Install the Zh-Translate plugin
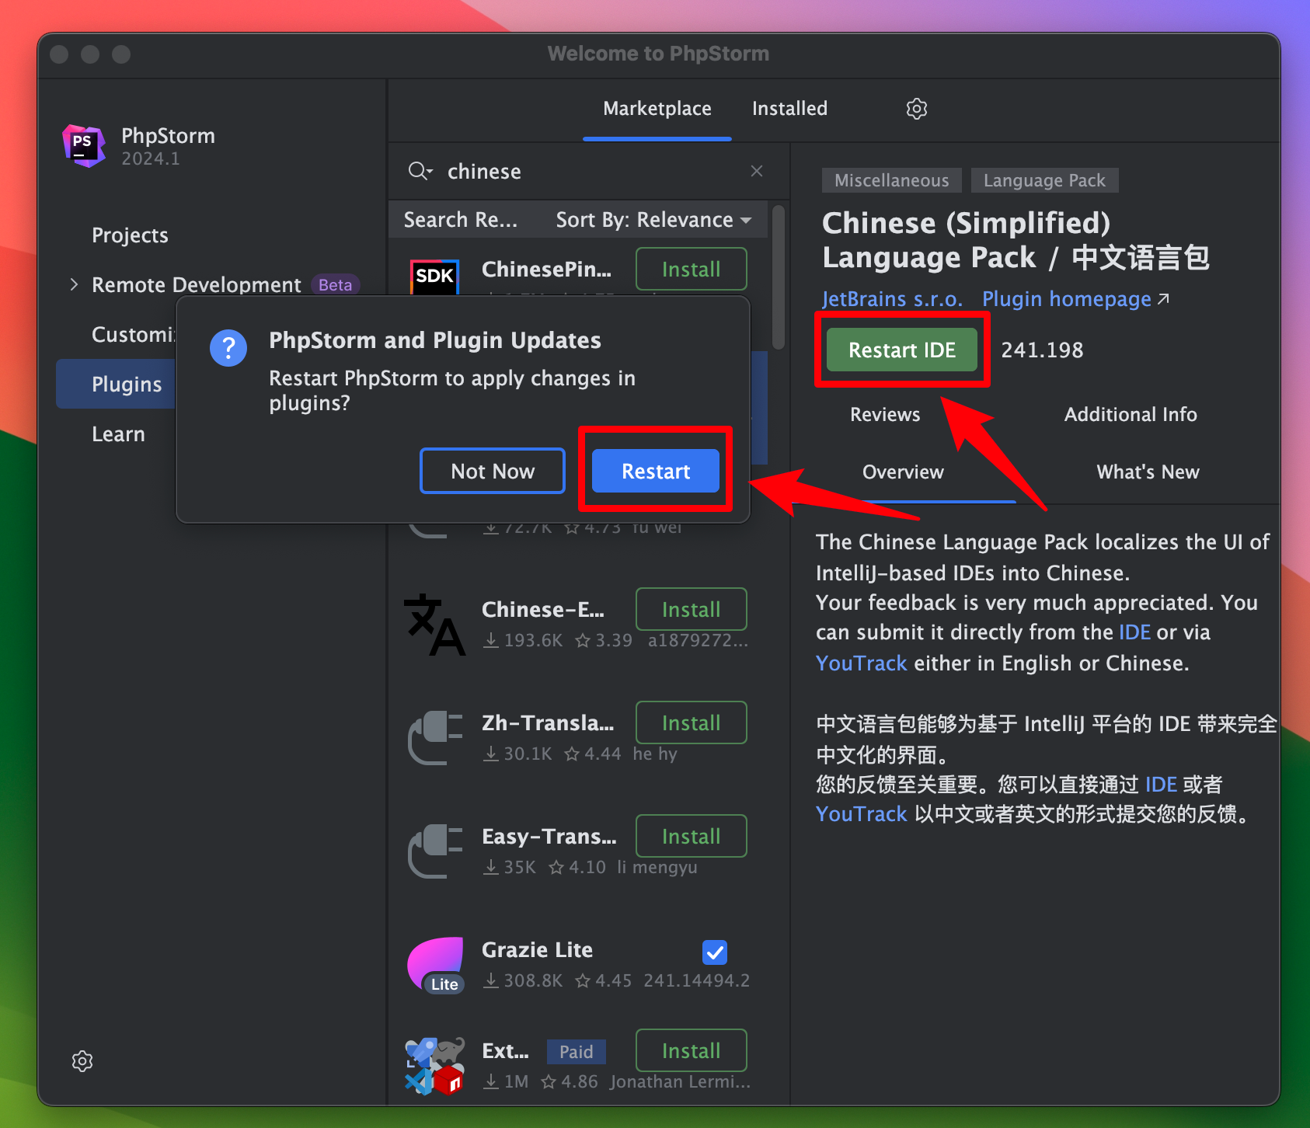Viewport: 1310px width, 1128px height. click(x=692, y=722)
